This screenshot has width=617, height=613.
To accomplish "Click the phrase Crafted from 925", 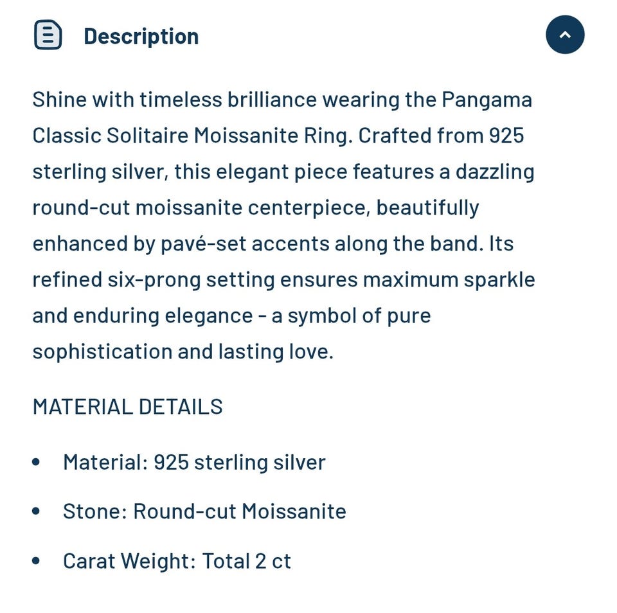I will (x=441, y=136).
